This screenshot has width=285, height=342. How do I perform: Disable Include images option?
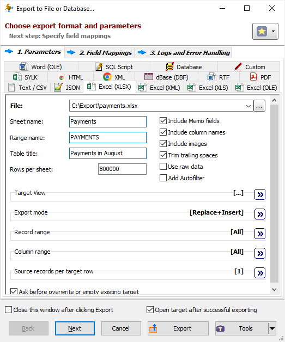[x=163, y=144]
